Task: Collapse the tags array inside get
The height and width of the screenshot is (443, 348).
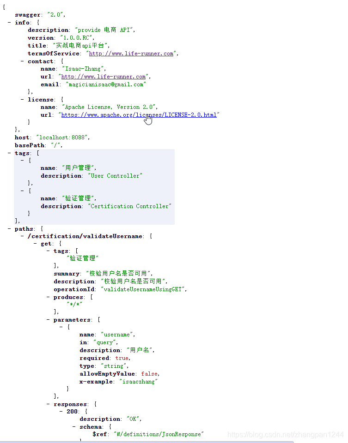Action: pyautogui.click(x=48, y=251)
